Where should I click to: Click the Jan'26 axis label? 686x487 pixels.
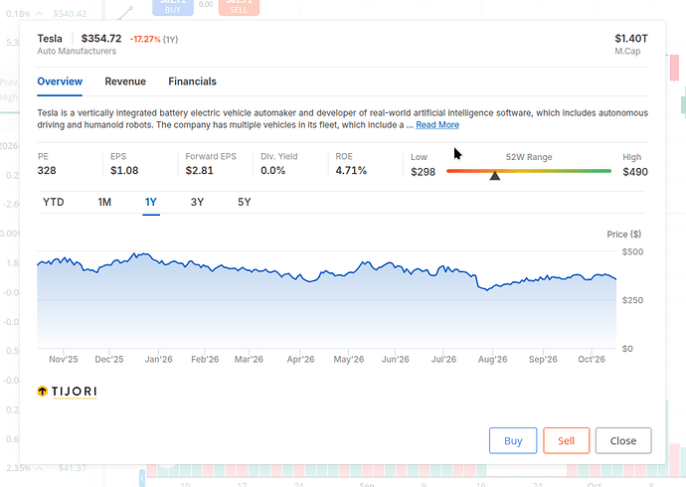[x=158, y=360]
